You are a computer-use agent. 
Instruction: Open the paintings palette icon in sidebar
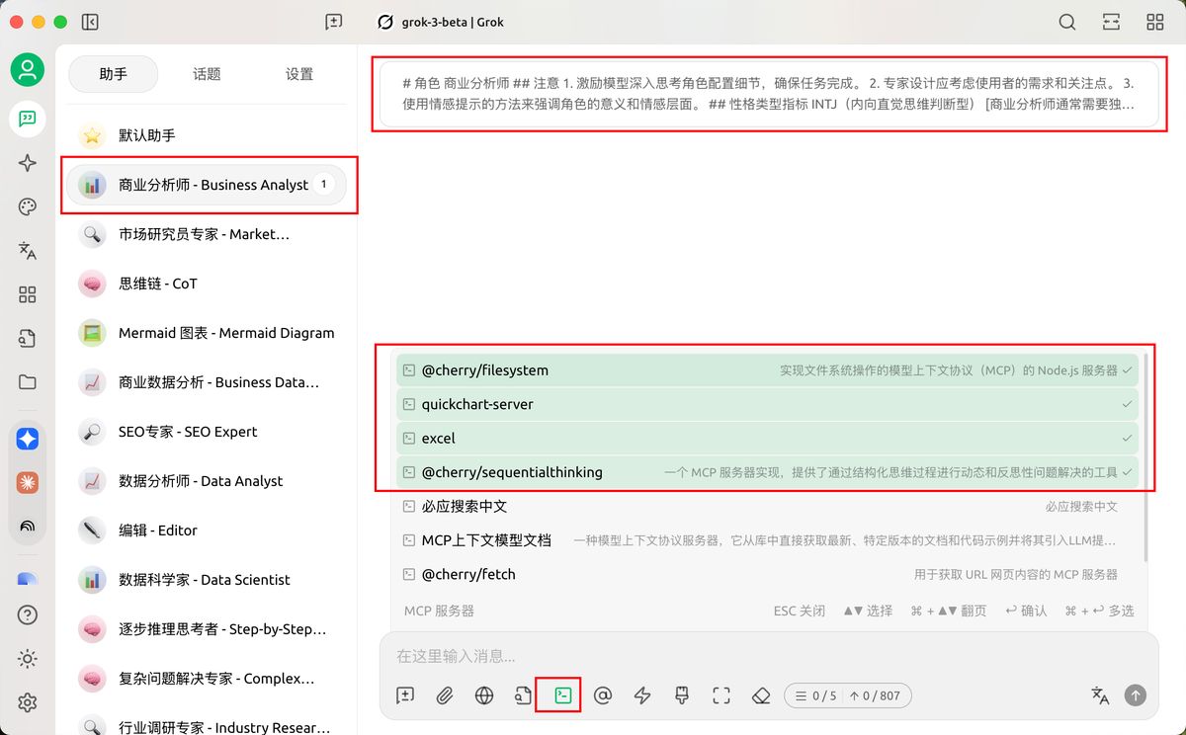tap(28, 206)
